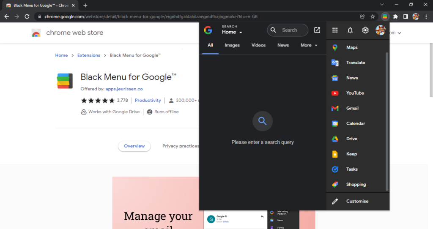Click the Customise pencil option
The height and width of the screenshot is (229, 433).
(x=358, y=201)
